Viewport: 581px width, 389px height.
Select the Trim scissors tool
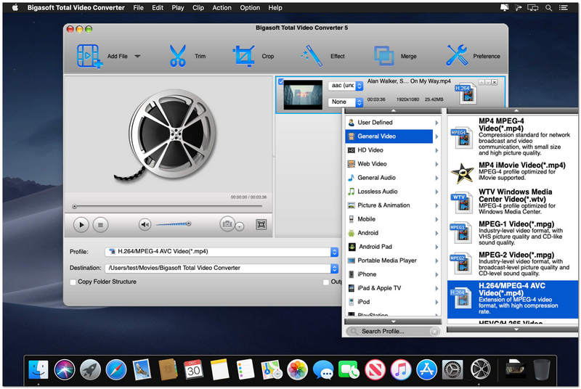point(177,56)
